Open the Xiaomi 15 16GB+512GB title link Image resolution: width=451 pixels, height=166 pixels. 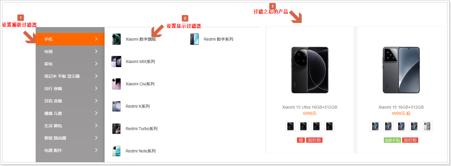point(401,107)
